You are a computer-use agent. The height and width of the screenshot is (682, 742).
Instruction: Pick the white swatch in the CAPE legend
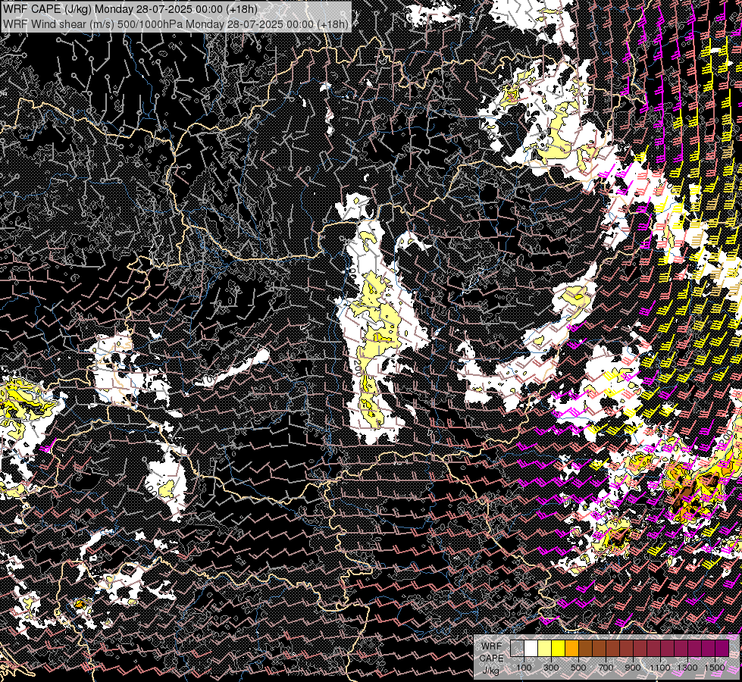[x=531, y=648]
